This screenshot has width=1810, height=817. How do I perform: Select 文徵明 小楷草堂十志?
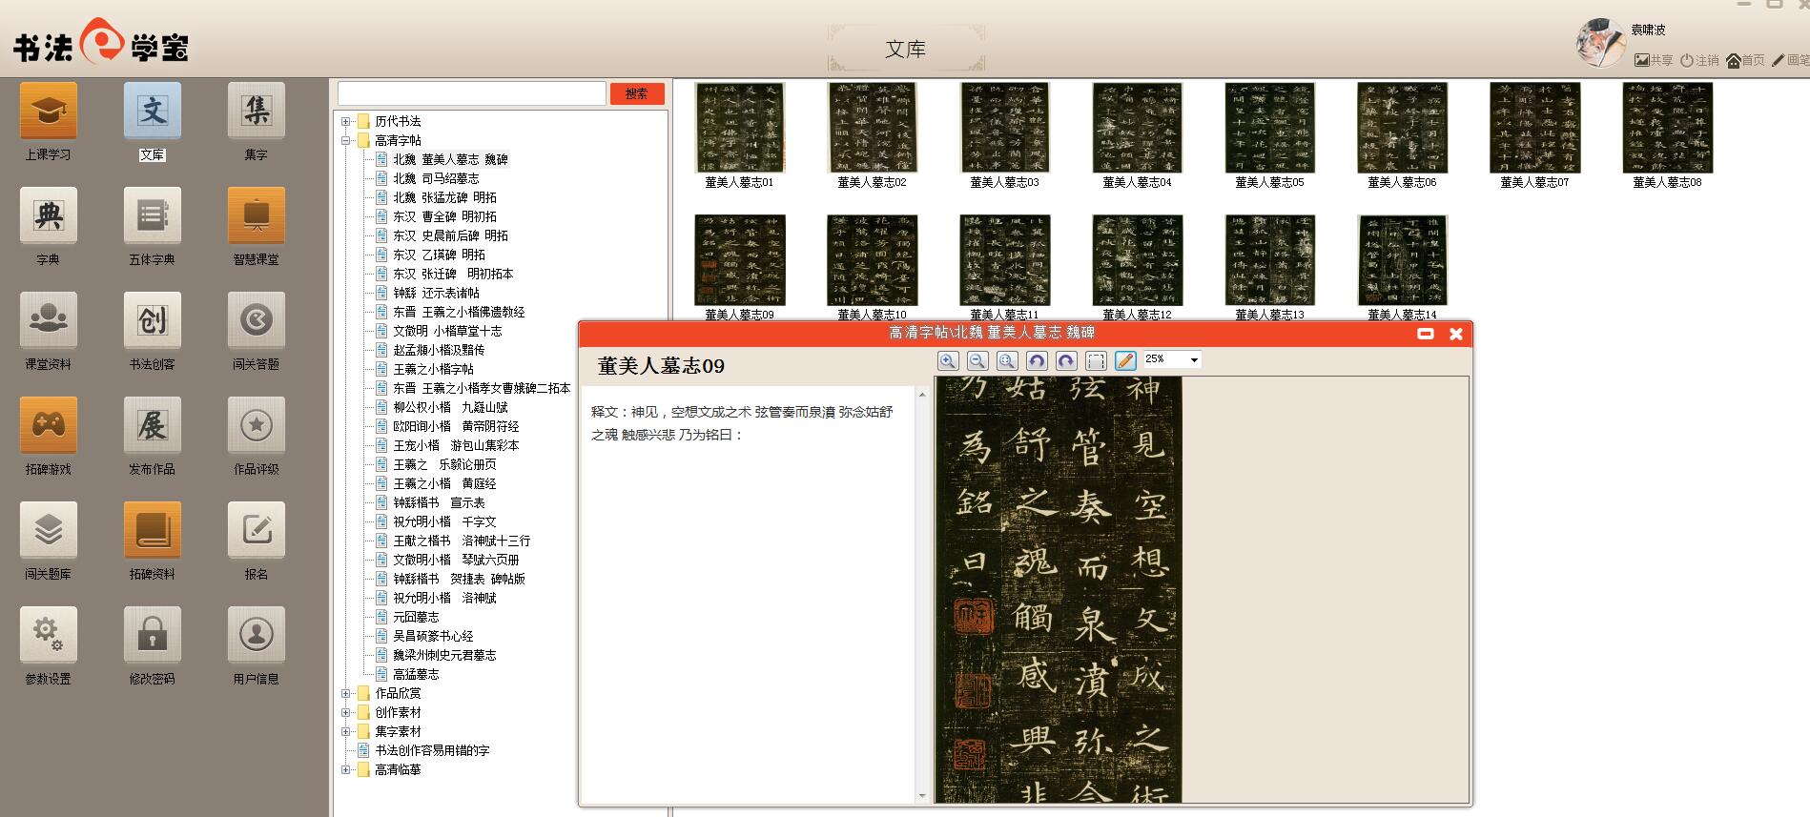tap(447, 331)
